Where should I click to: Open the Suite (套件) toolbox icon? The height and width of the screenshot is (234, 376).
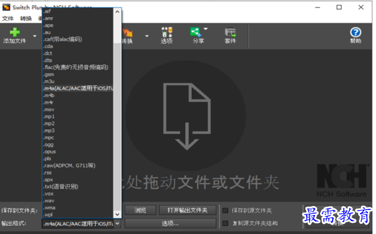(x=230, y=32)
